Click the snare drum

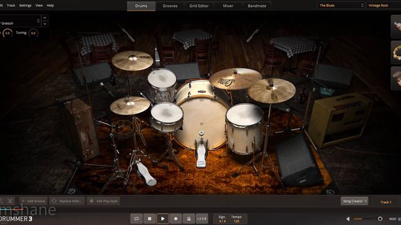[167, 117]
